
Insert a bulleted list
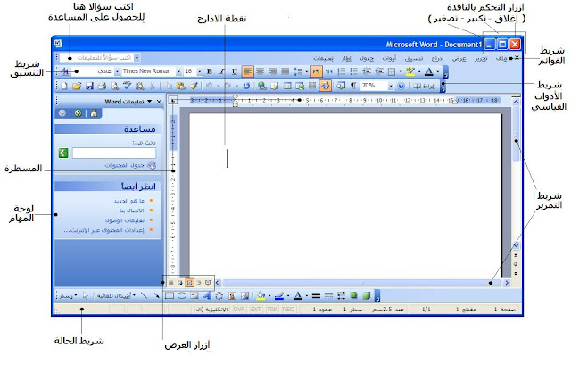(353, 71)
